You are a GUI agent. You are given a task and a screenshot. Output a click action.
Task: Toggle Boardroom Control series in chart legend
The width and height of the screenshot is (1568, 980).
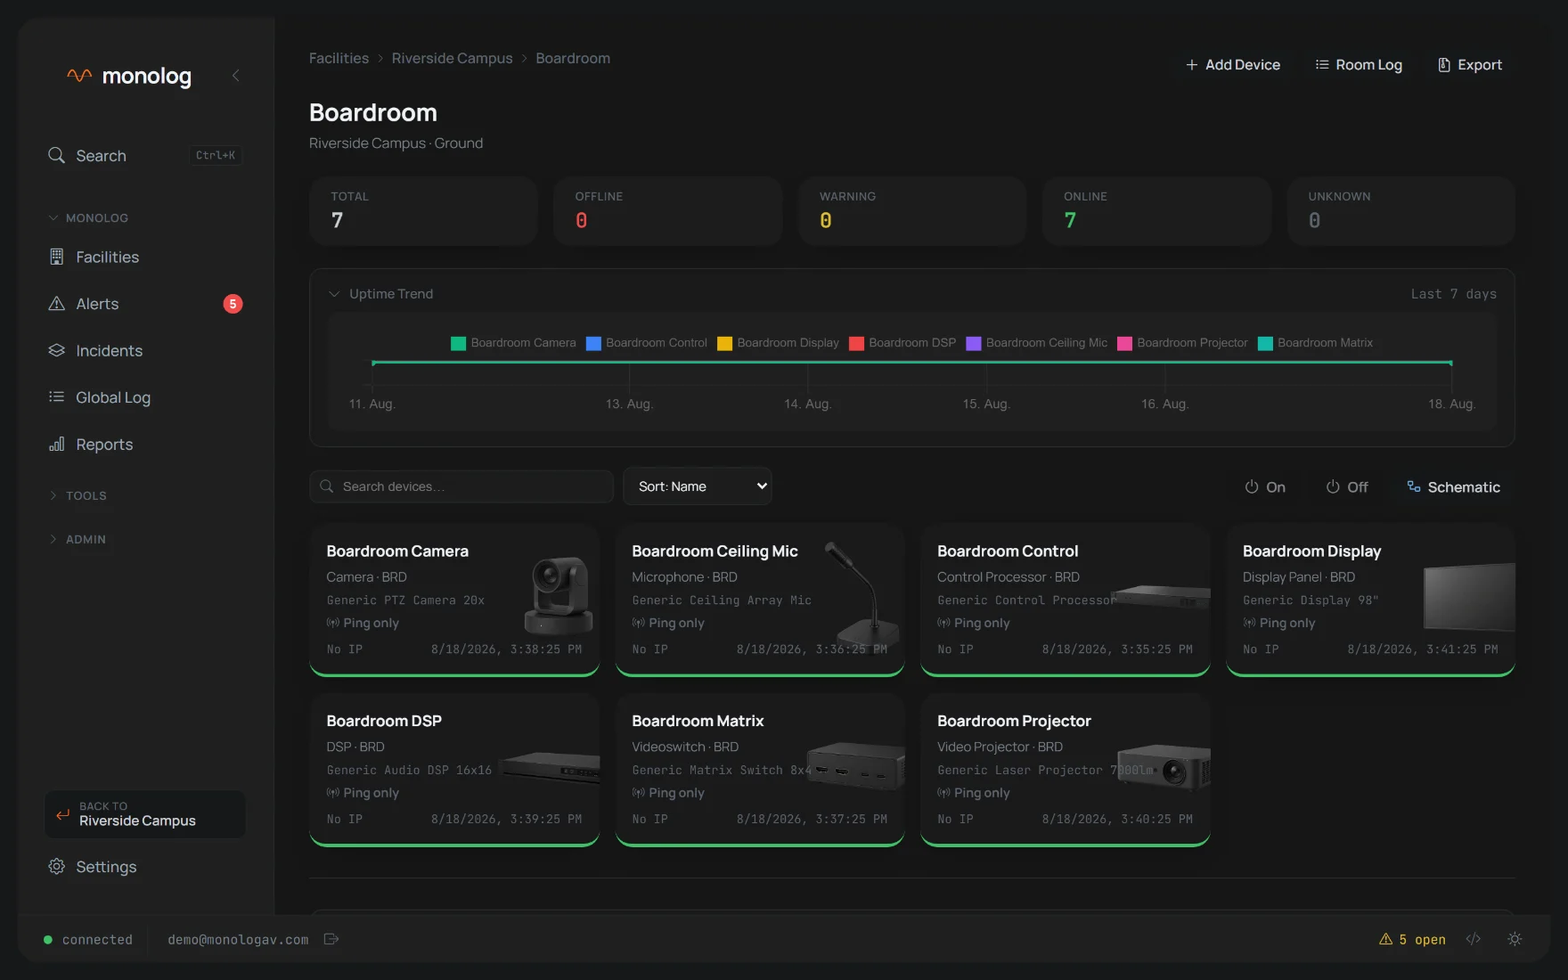tap(647, 343)
